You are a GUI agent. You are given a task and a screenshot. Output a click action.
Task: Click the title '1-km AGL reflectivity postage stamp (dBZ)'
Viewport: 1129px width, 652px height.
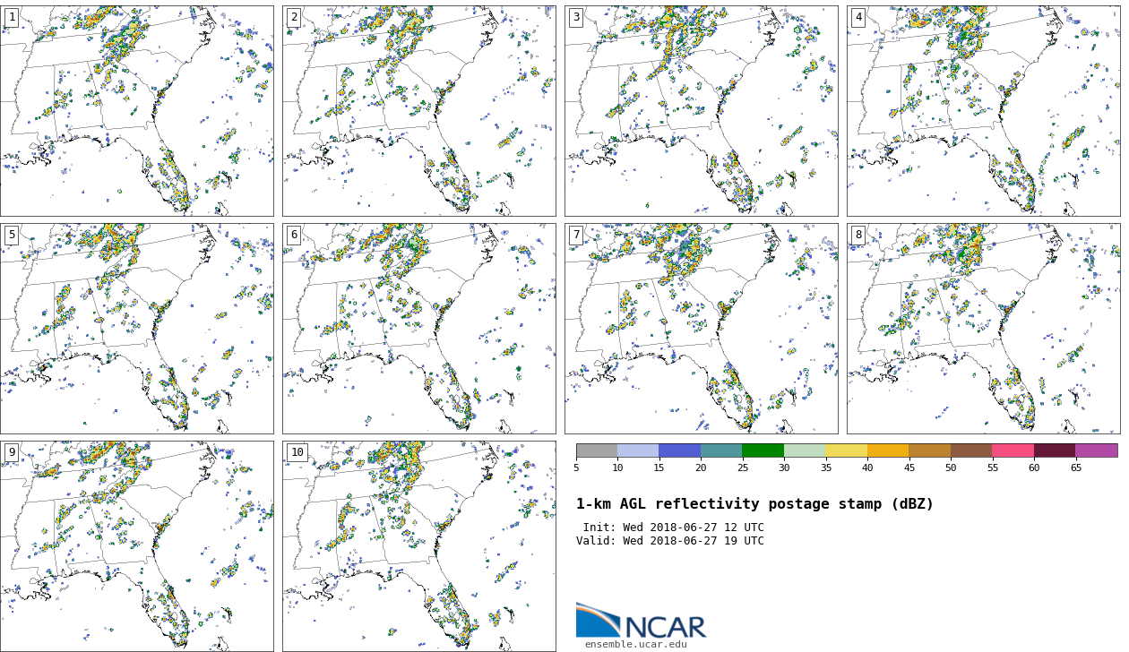pyautogui.click(x=754, y=504)
